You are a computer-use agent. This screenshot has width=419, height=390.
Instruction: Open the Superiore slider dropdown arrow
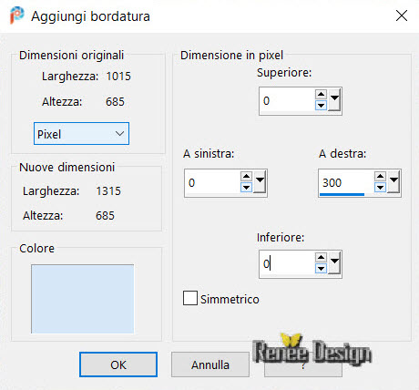[334, 99]
